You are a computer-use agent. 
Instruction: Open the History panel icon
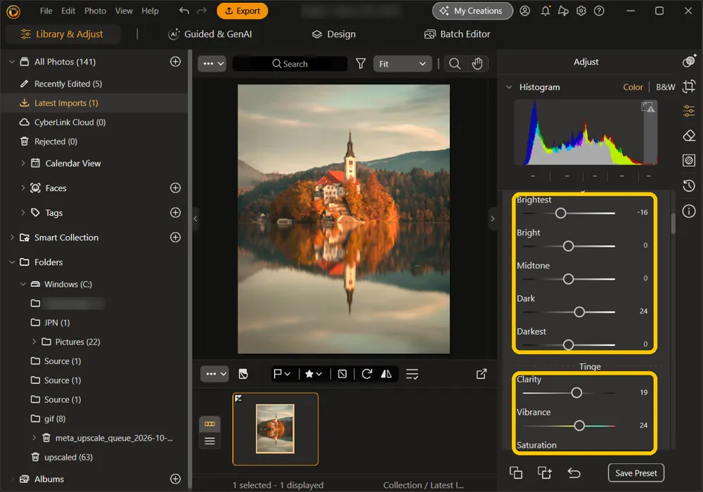point(689,186)
